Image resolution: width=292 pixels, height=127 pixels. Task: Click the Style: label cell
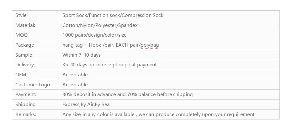tap(35, 15)
